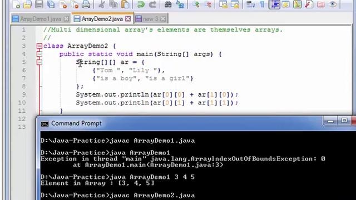356x200 pixels.
Task: Select the ArrayDemo2.java tab
Action: point(102,19)
